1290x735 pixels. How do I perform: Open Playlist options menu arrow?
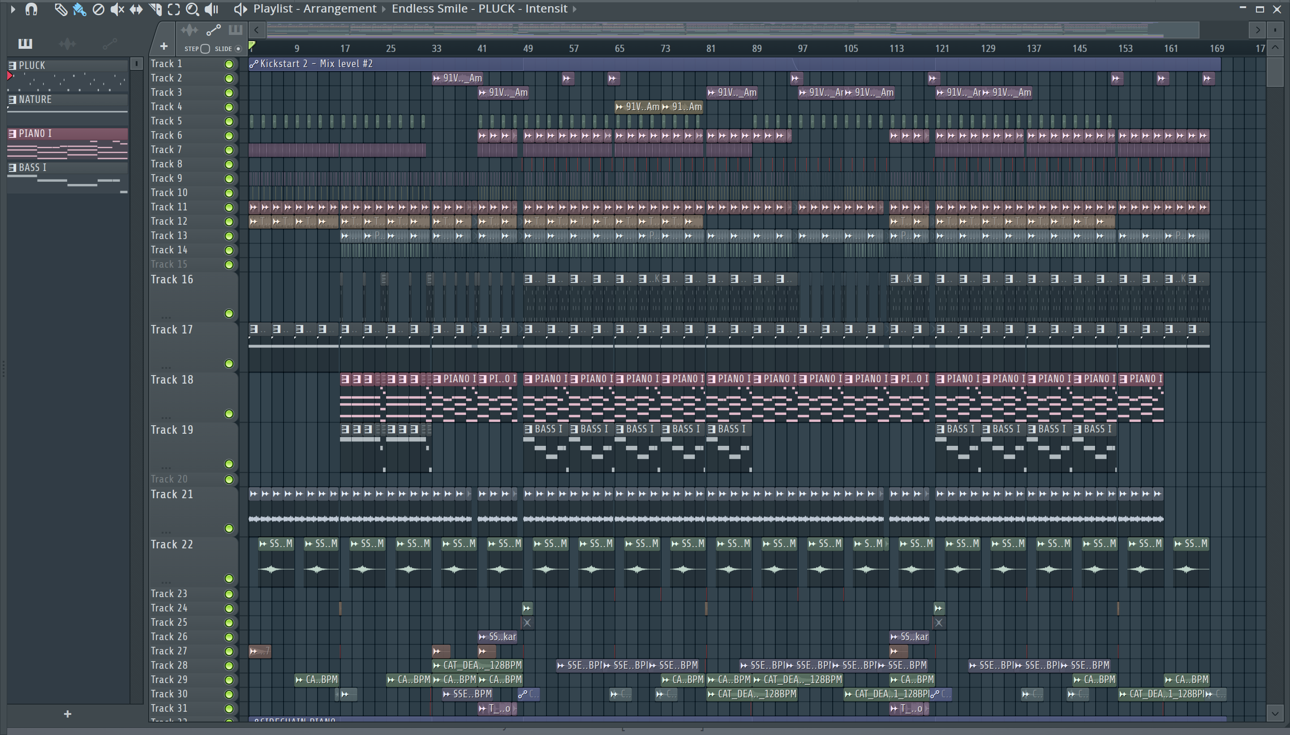(x=13, y=9)
